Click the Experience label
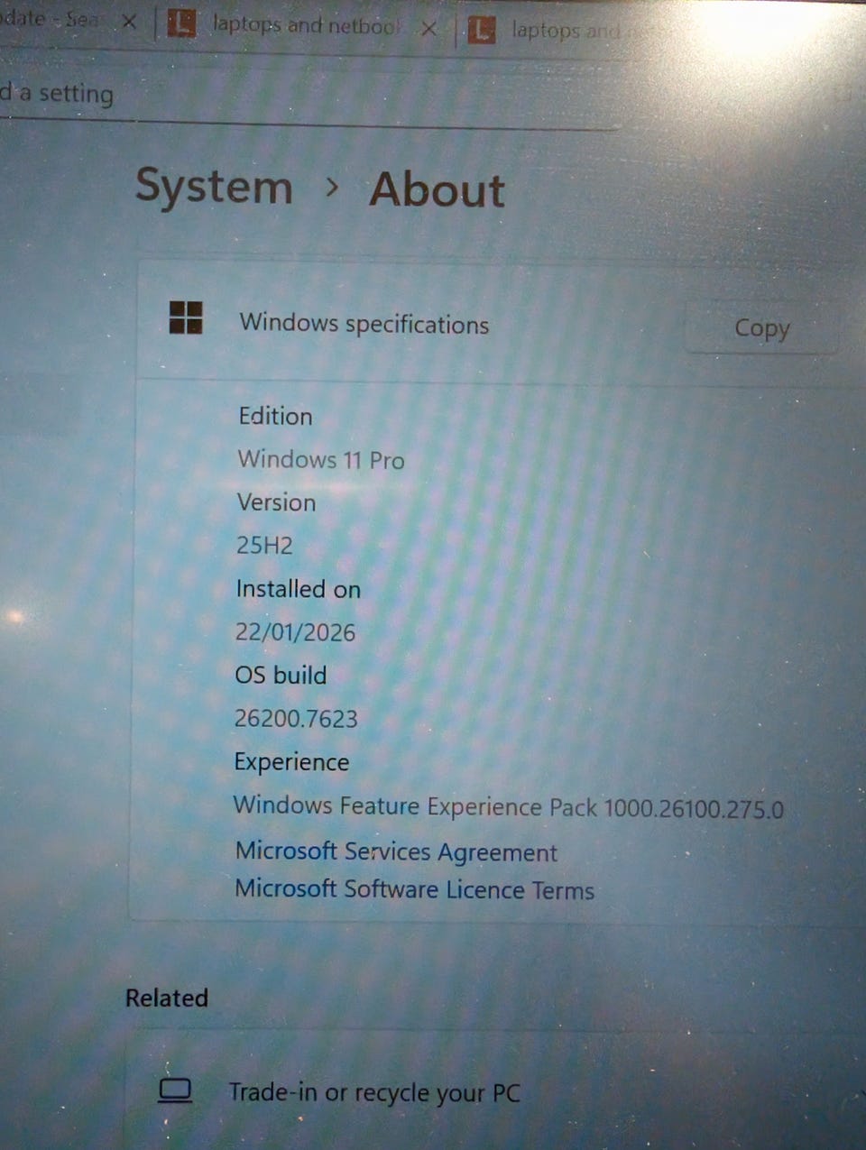866x1150 pixels. click(291, 762)
